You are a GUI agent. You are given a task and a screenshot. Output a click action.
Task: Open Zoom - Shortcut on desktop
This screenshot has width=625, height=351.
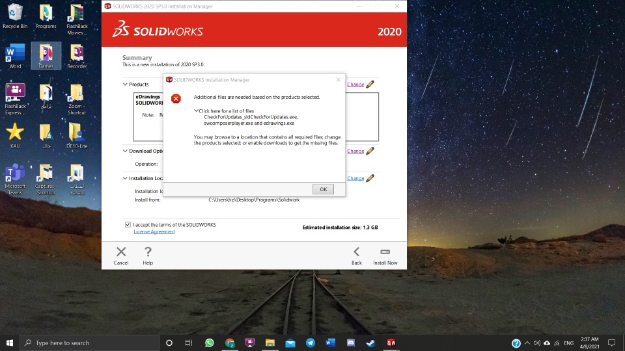pos(77,99)
